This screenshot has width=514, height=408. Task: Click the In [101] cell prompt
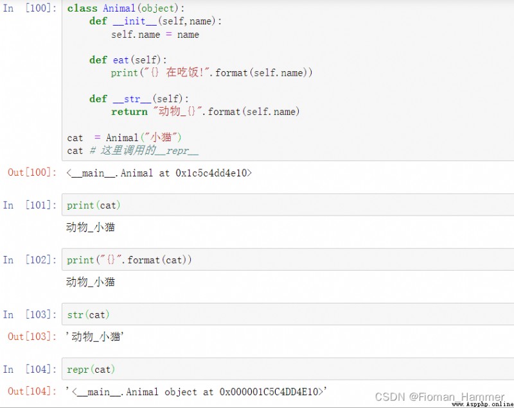pos(30,205)
